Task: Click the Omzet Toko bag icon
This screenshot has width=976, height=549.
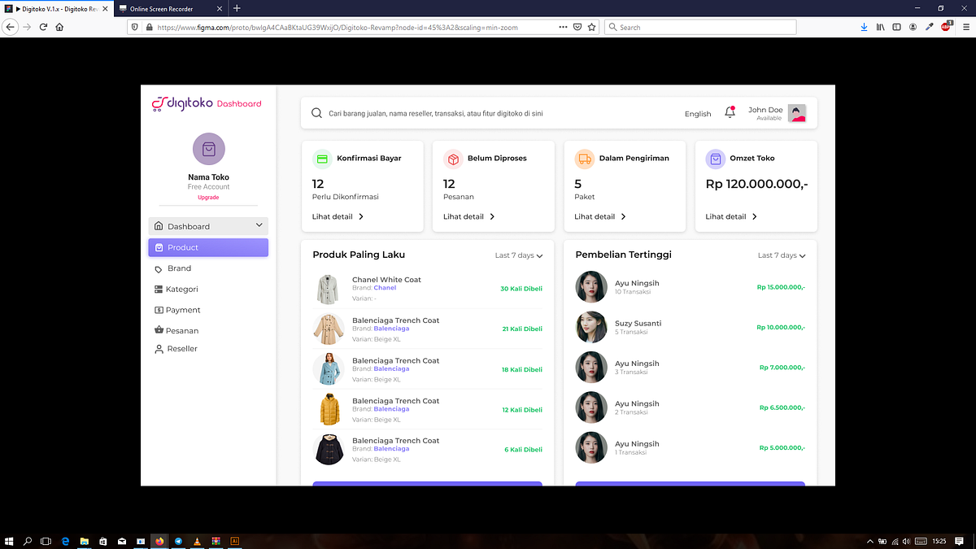Action: click(715, 159)
